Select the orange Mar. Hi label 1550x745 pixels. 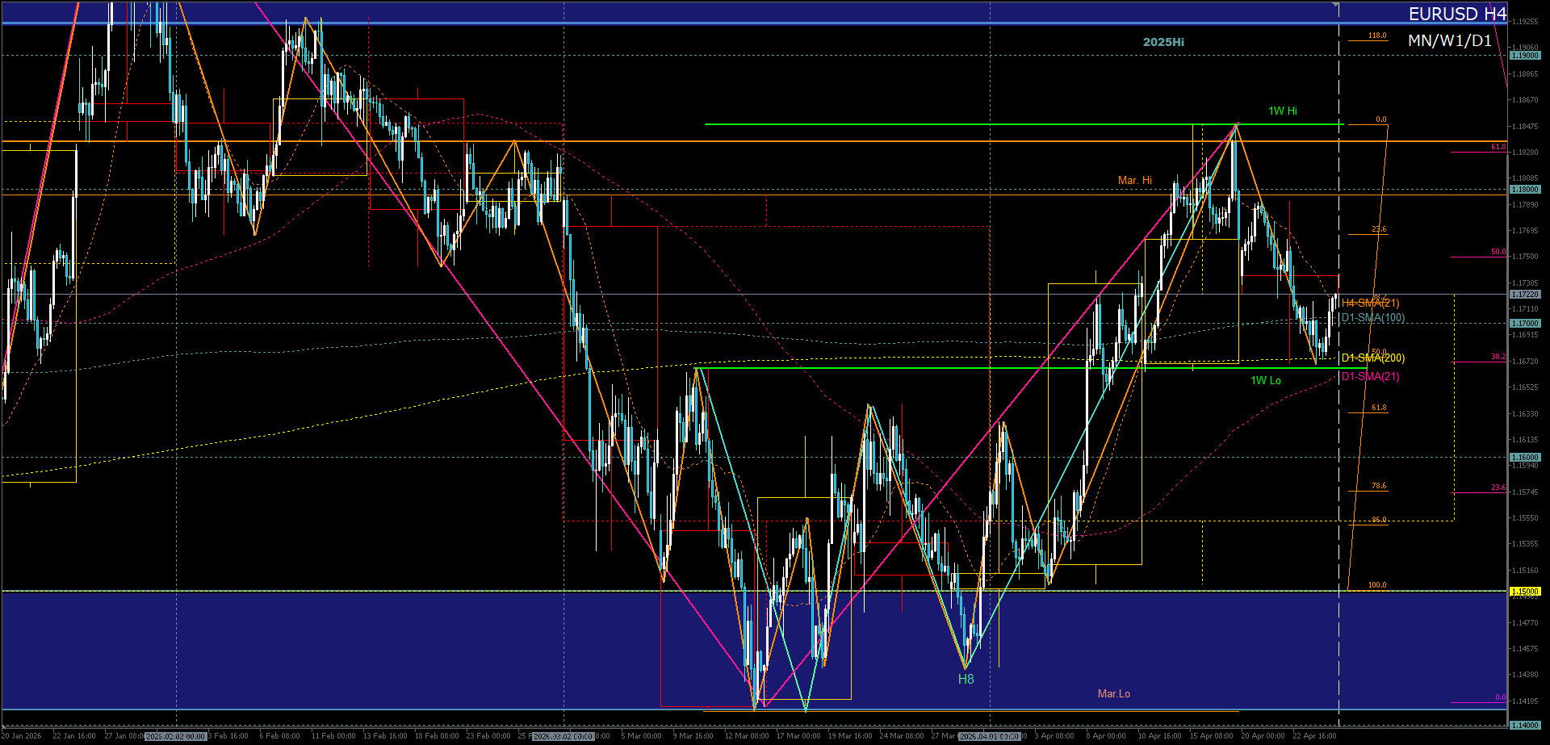(1134, 180)
